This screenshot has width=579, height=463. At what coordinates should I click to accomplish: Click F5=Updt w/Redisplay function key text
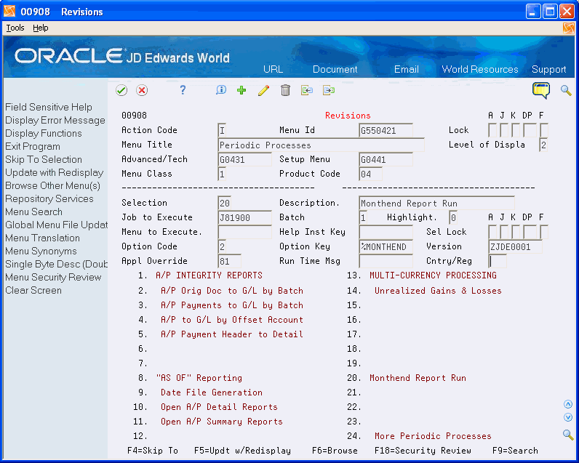[x=242, y=451]
